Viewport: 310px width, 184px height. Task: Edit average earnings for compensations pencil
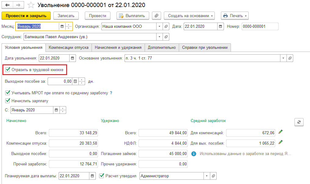tap(281, 132)
